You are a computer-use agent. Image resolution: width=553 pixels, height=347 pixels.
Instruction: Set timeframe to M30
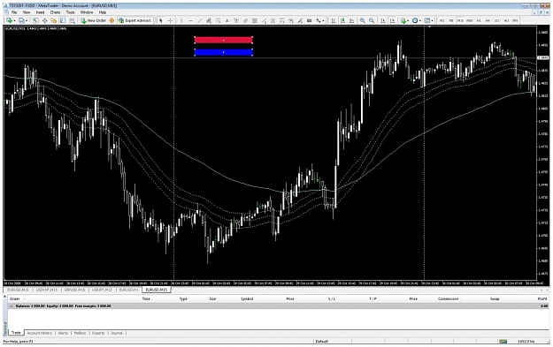[x=470, y=20]
